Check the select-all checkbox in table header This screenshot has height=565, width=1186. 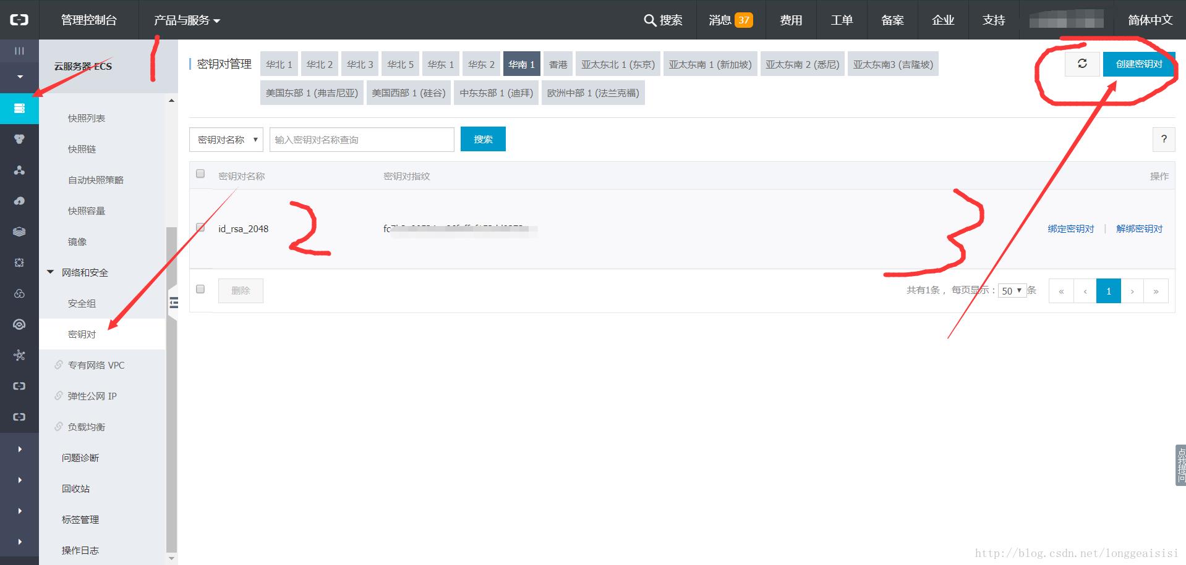(x=200, y=174)
